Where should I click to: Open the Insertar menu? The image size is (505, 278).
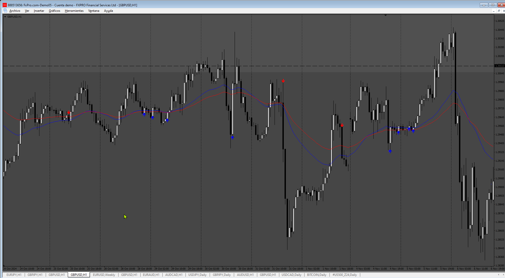pos(39,11)
